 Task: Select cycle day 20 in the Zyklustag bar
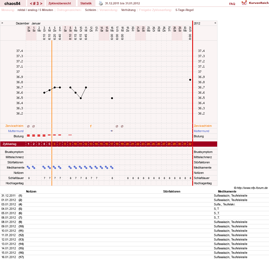tap(127, 144)
